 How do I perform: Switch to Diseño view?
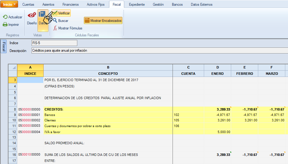[x=32, y=18]
